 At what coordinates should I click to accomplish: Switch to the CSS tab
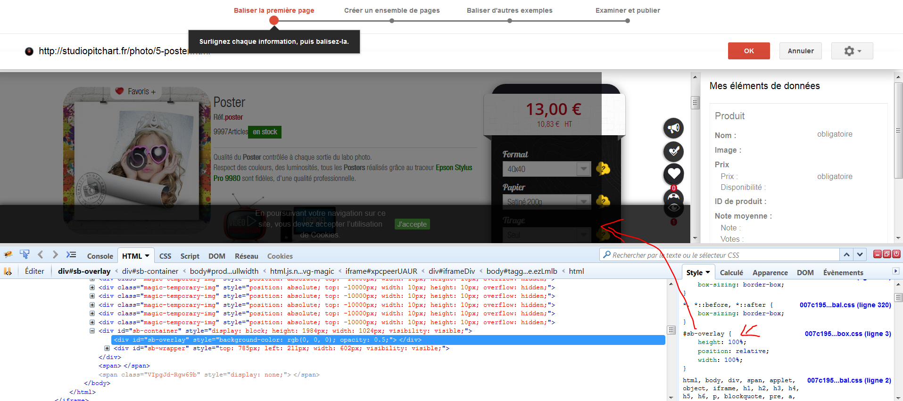pos(165,256)
